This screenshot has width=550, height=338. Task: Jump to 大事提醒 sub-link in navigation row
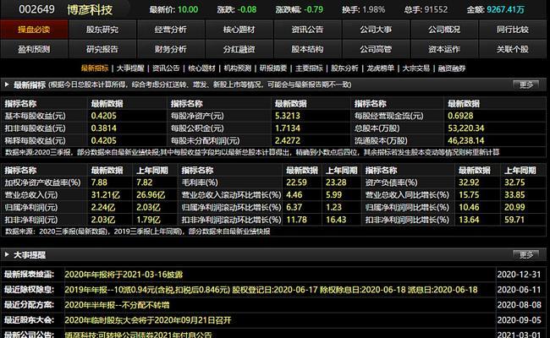130,68
